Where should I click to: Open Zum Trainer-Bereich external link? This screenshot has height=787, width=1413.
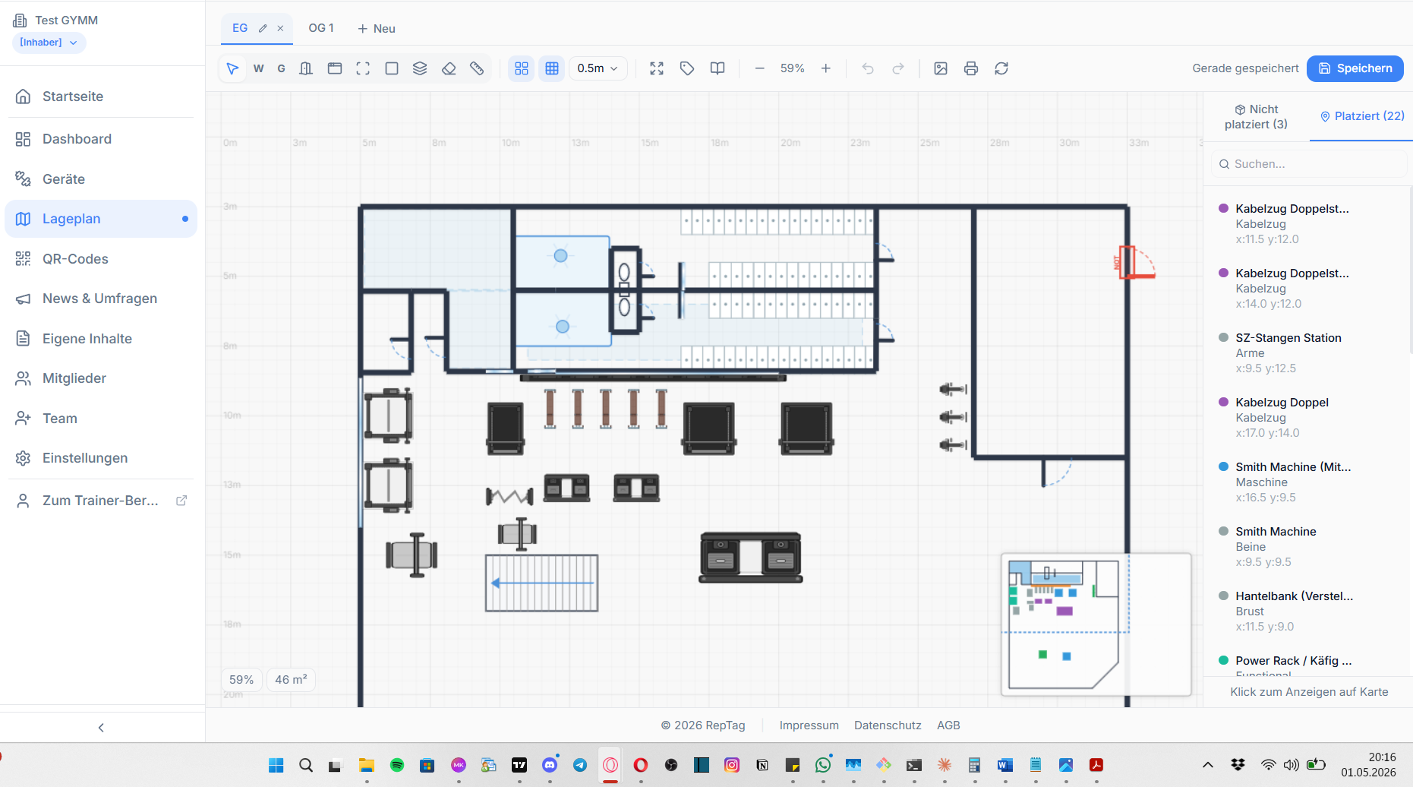pyautogui.click(x=101, y=501)
